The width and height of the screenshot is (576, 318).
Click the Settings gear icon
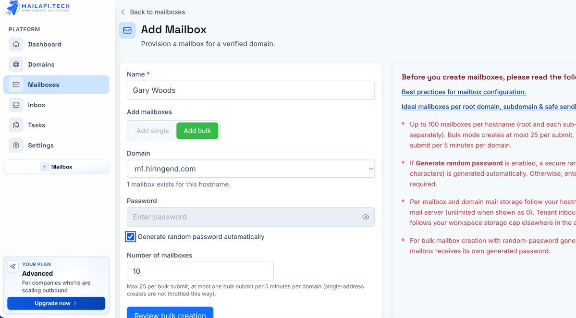pos(16,145)
